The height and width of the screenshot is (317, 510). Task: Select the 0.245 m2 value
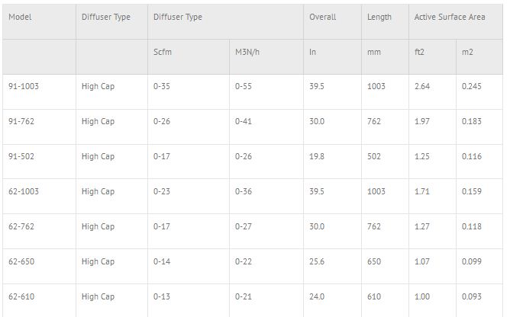tap(472, 87)
